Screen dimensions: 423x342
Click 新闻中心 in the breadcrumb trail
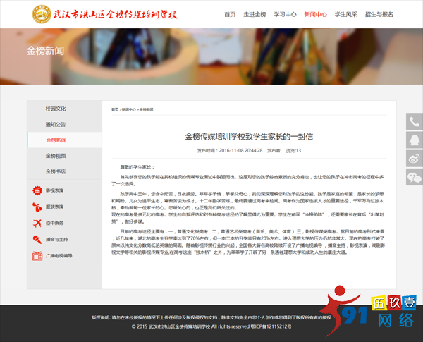click(x=128, y=110)
